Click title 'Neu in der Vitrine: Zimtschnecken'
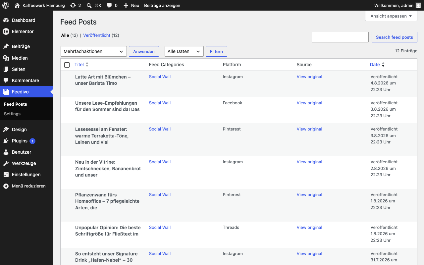This screenshot has height=265, width=424. pos(108,168)
